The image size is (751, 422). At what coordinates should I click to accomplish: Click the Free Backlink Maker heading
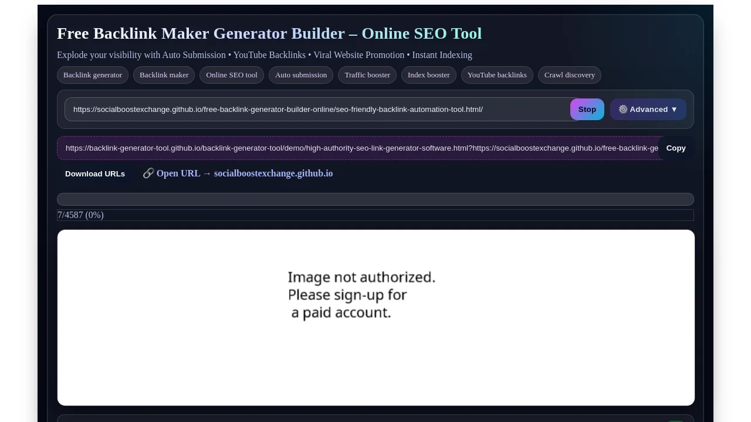[x=269, y=33]
